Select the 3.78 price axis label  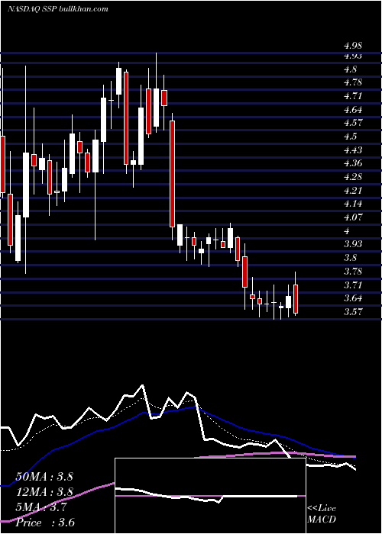click(353, 272)
